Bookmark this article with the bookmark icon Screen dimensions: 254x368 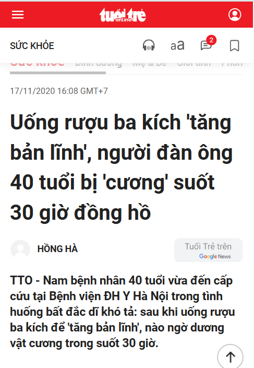(x=235, y=45)
